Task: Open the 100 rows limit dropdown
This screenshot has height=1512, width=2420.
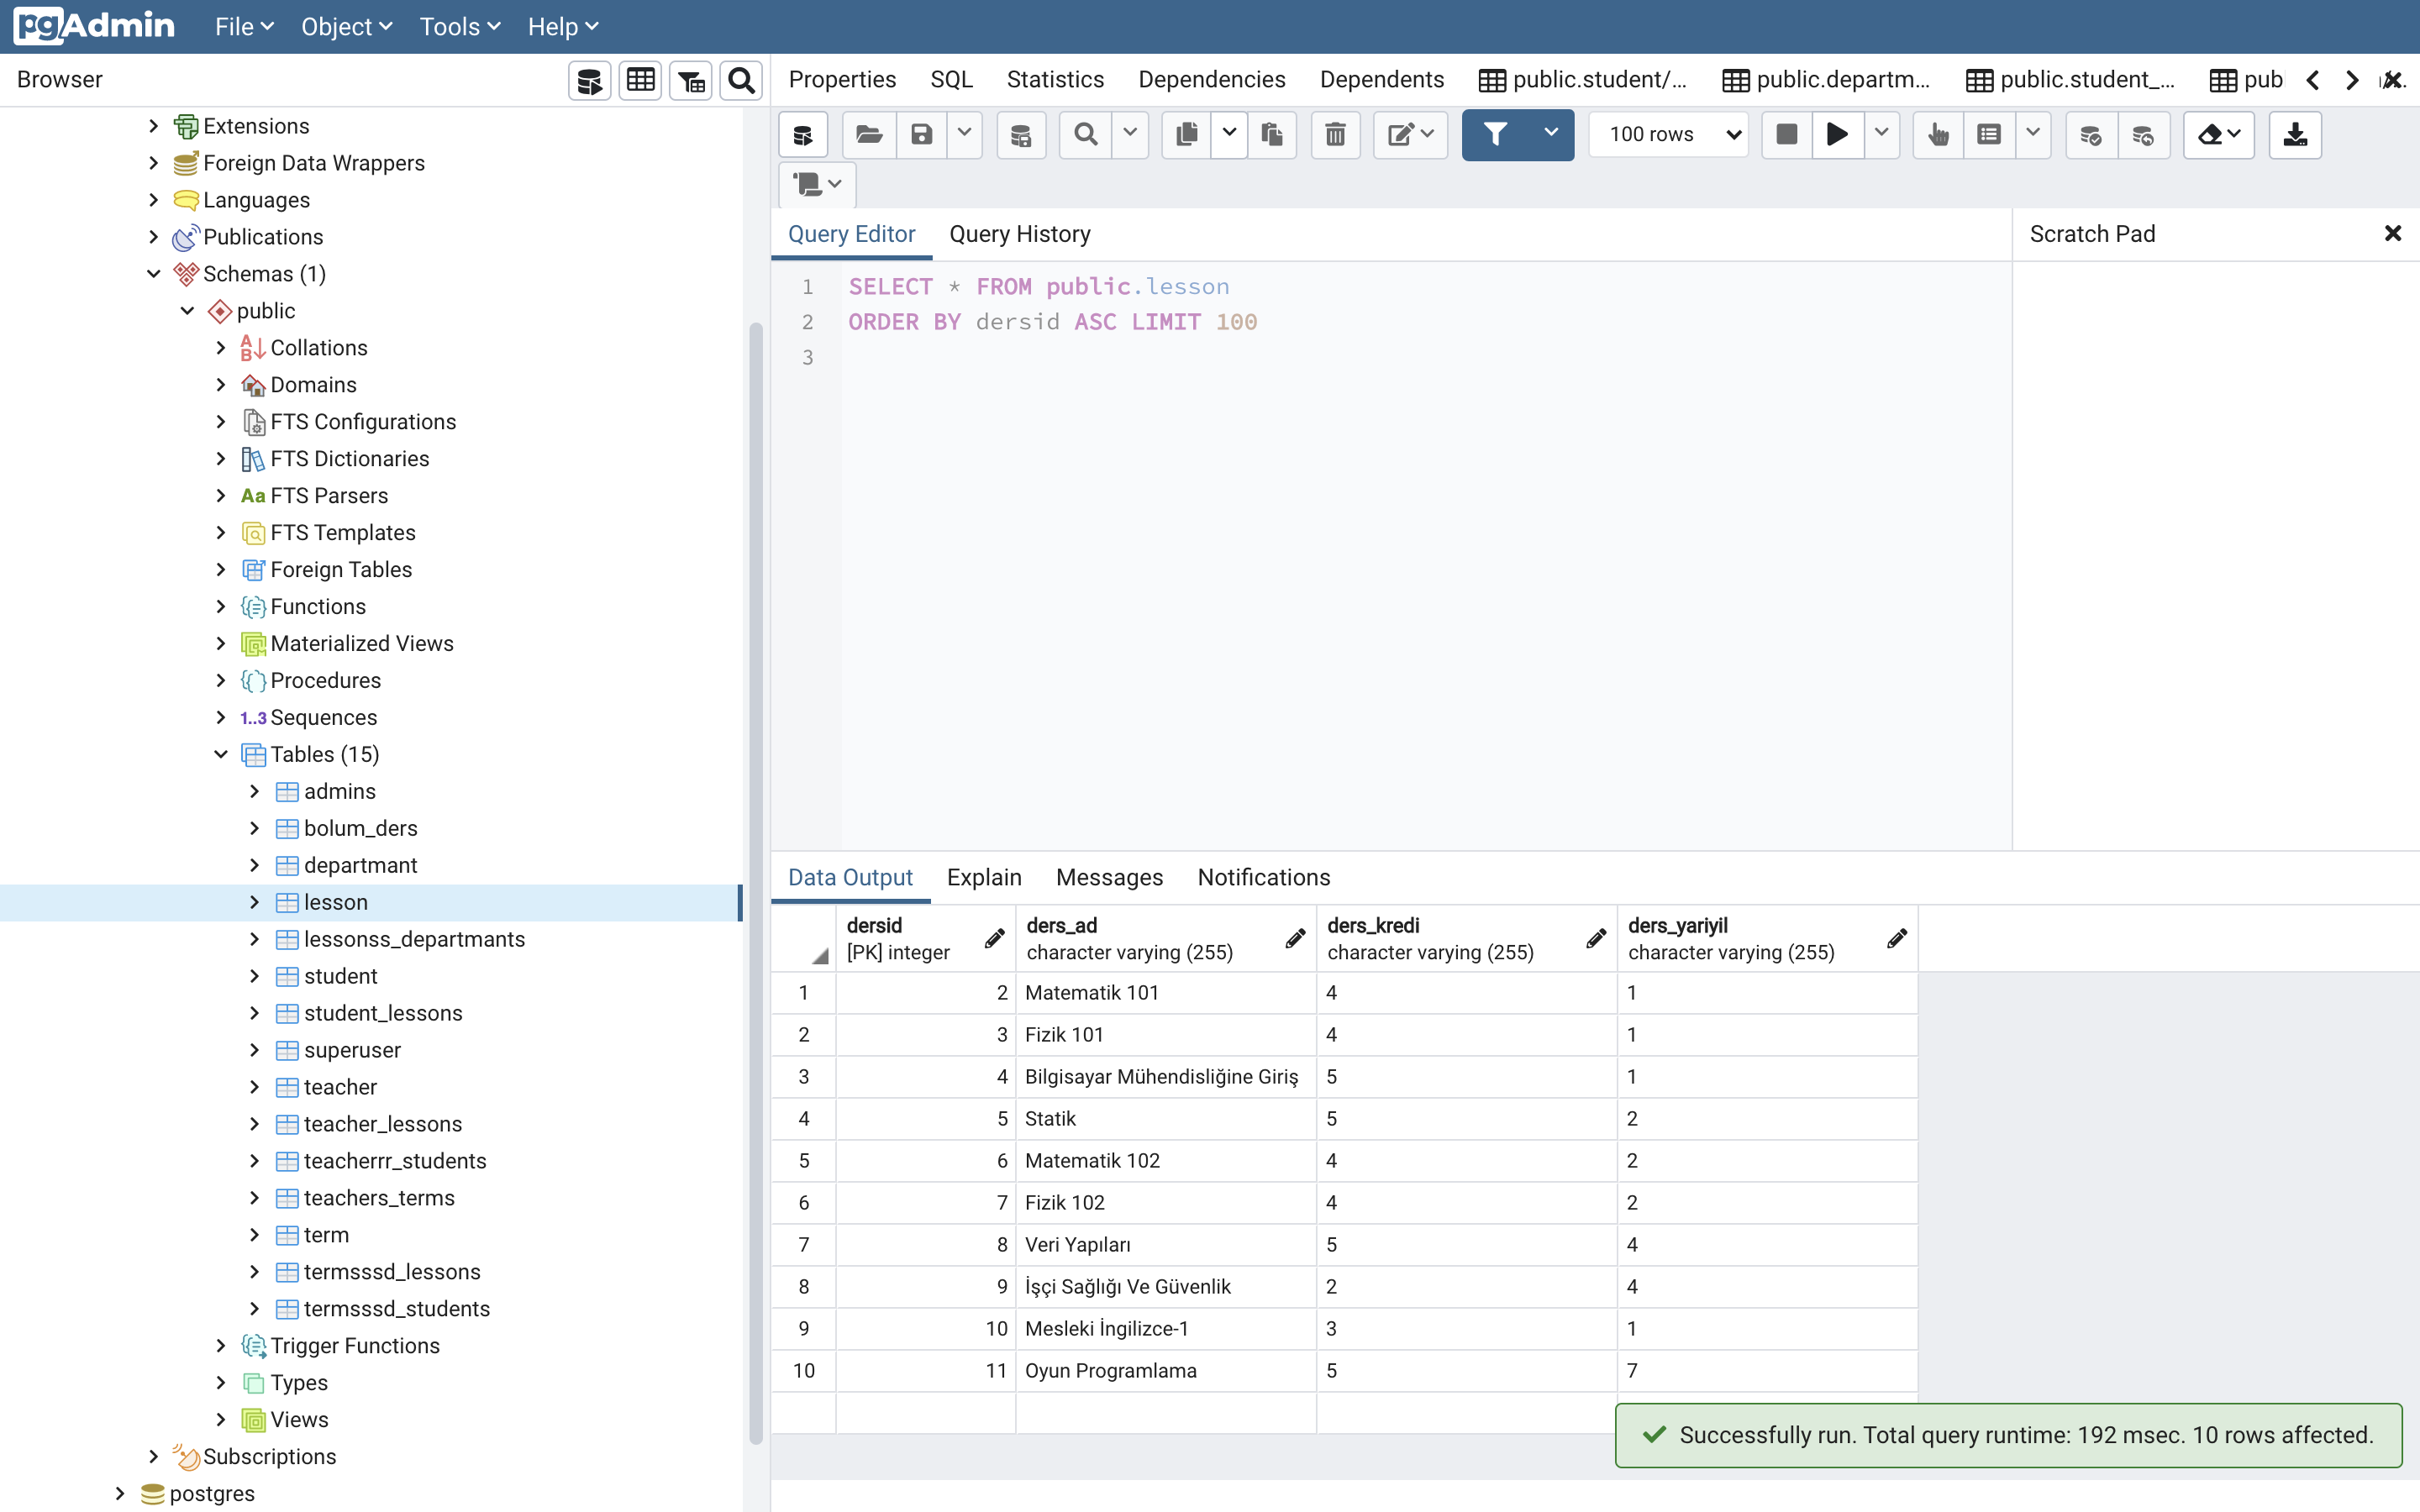Action: click(1667, 134)
